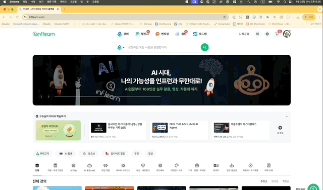Sort courses by 추천순
This screenshot has height=190, width=323.
(263, 181)
